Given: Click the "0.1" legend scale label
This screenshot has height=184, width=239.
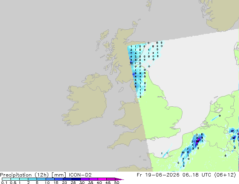Looking at the screenshot, I should point(4,182).
